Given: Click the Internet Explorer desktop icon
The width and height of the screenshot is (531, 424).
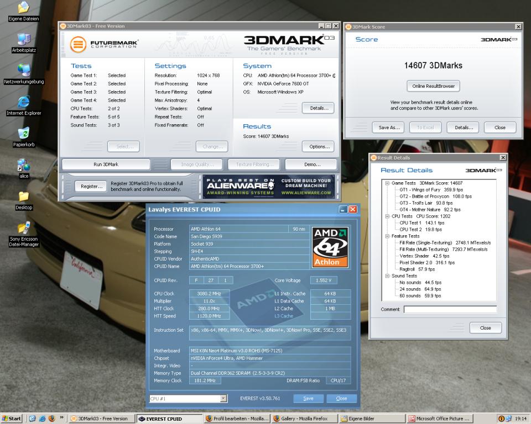Looking at the screenshot, I should [x=24, y=105].
